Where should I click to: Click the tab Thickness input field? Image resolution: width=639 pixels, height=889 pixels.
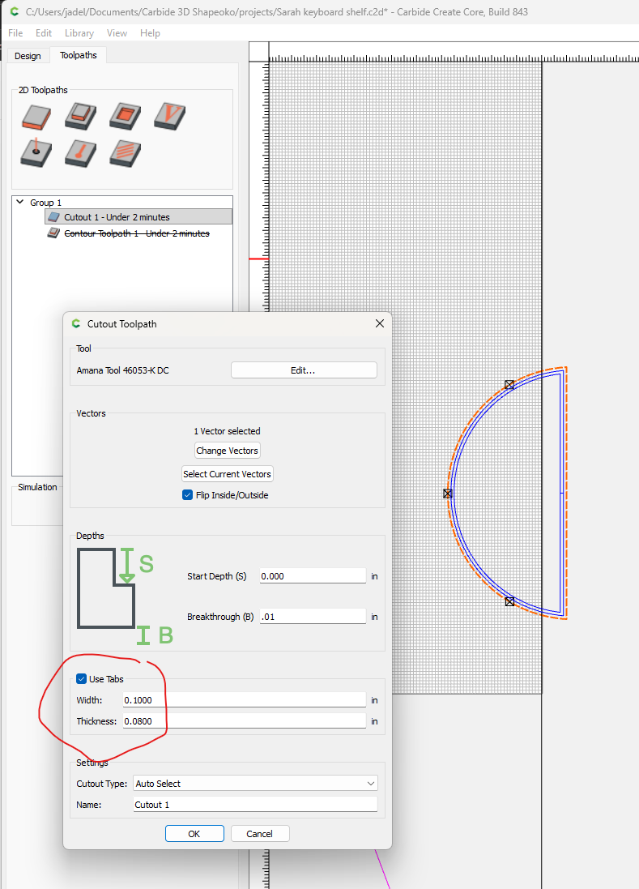(244, 721)
